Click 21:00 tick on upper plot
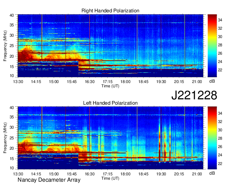 pyautogui.click(x=197, y=82)
